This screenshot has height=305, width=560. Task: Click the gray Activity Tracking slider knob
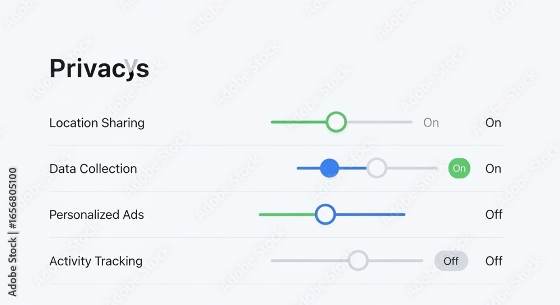[x=358, y=260]
